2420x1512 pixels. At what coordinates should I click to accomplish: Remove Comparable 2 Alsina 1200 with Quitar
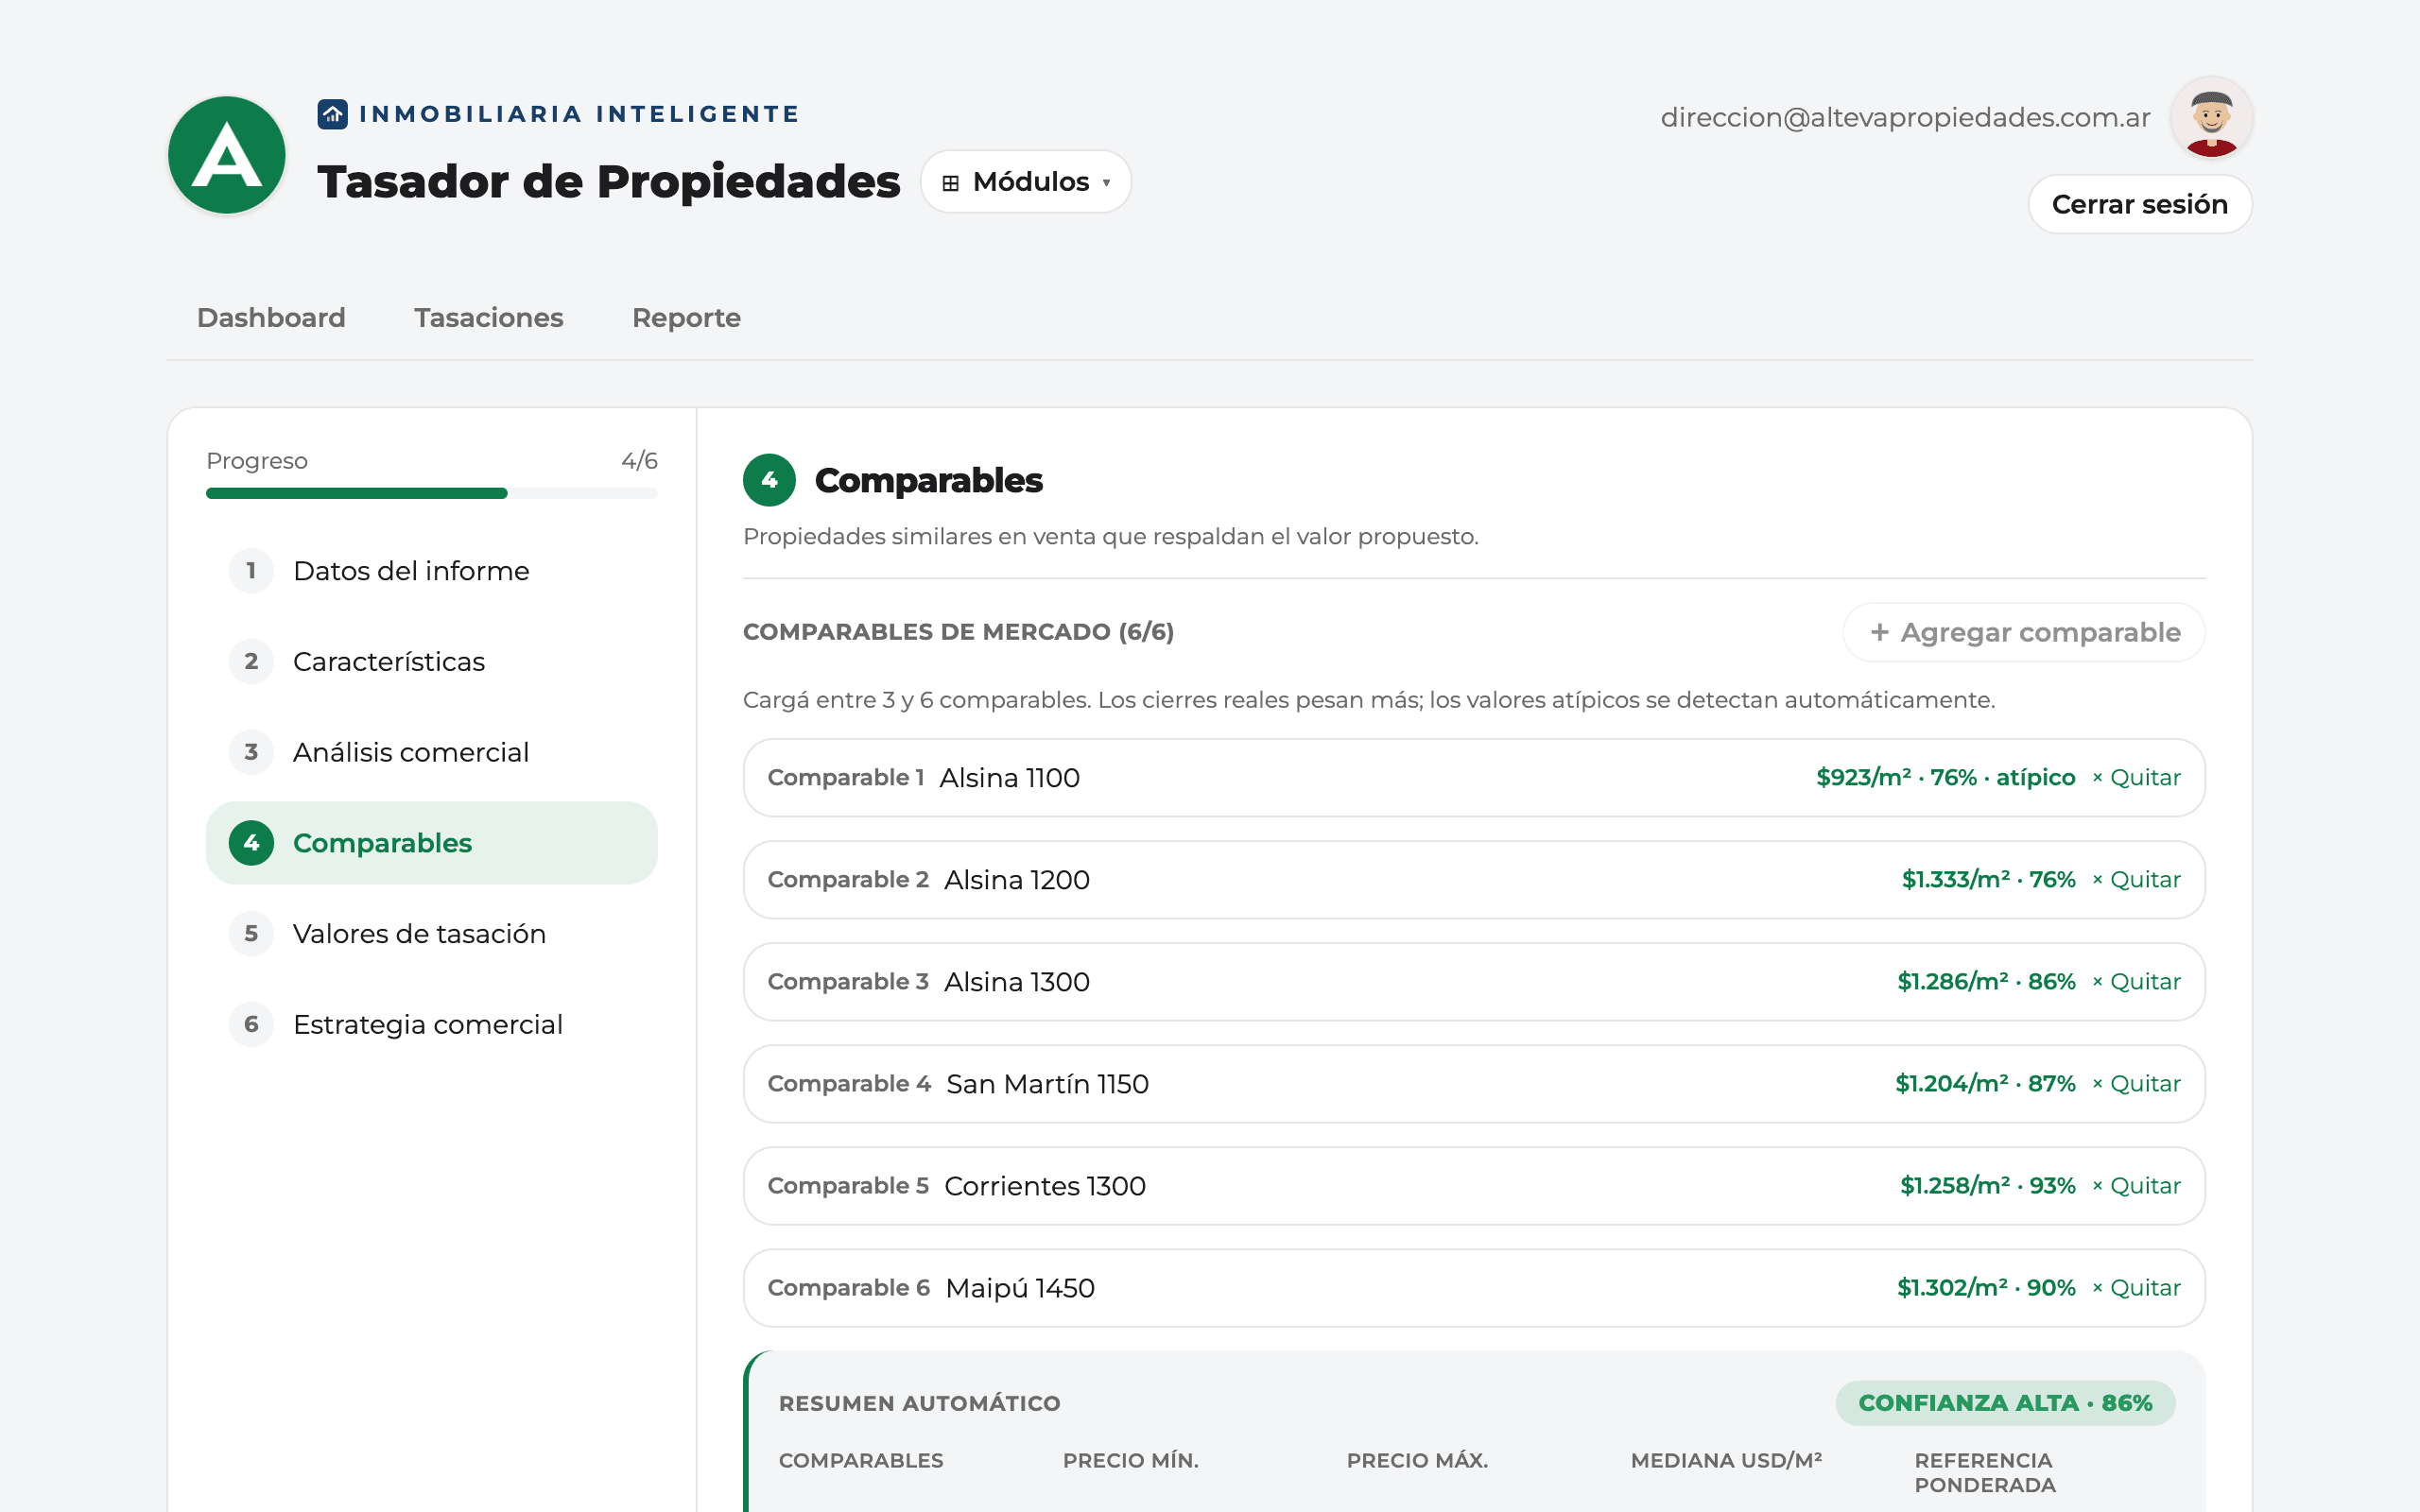coord(2136,880)
